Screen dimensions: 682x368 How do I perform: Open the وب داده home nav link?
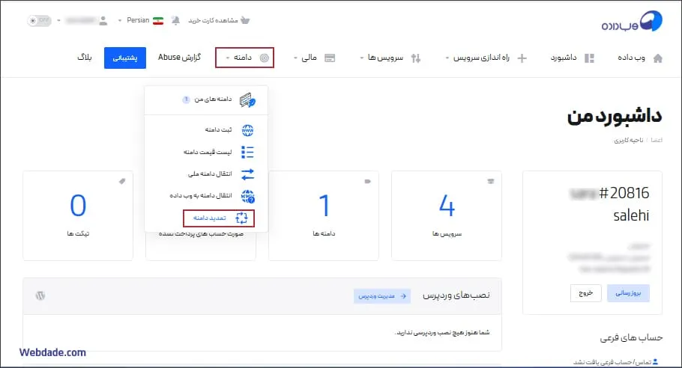click(631, 58)
